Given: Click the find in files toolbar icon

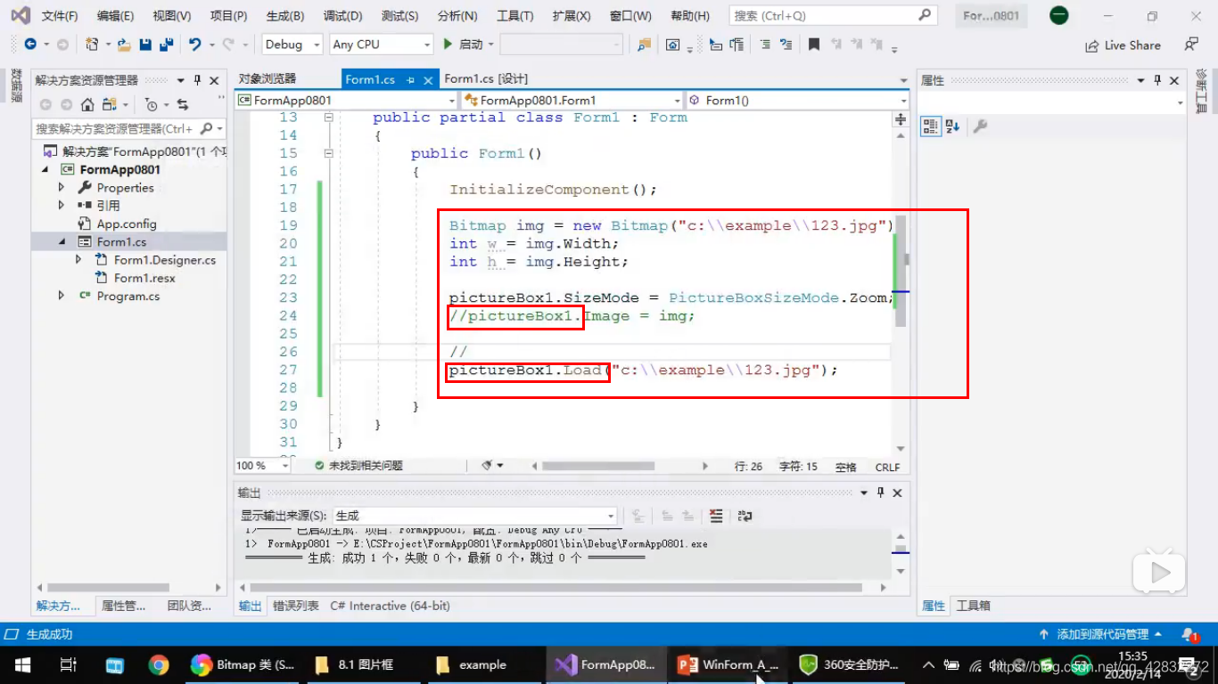Looking at the screenshot, I should tap(644, 45).
